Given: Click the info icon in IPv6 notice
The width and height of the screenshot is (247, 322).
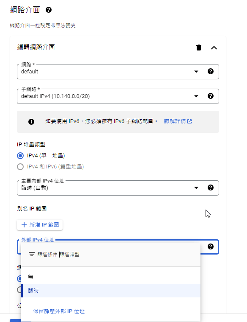Looking at the screenshot, I should click(x=31, y=122).
